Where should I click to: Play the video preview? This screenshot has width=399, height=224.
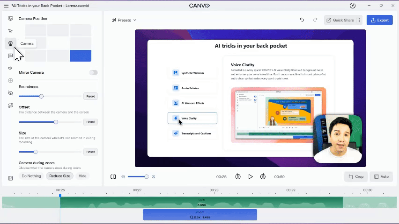(x=251, y=177)
